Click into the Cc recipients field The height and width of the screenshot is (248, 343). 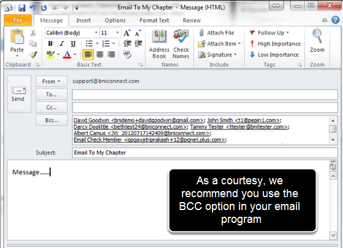205,108
